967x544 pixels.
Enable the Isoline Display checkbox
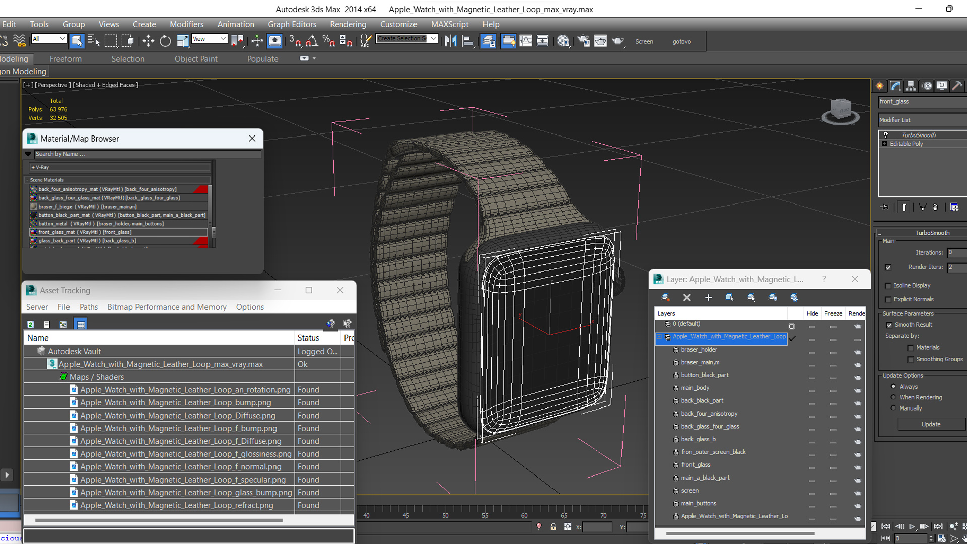tap(888, 286)
